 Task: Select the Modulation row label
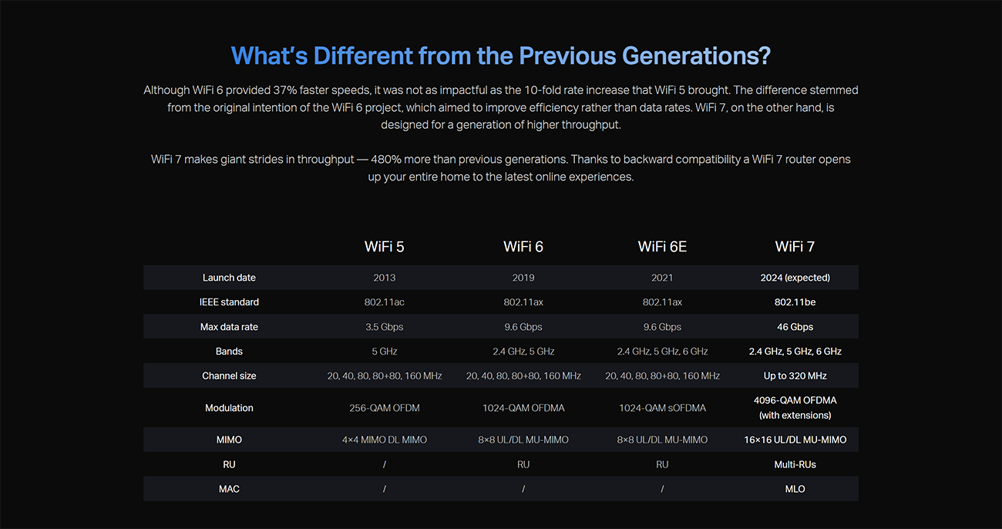(229, 408)
